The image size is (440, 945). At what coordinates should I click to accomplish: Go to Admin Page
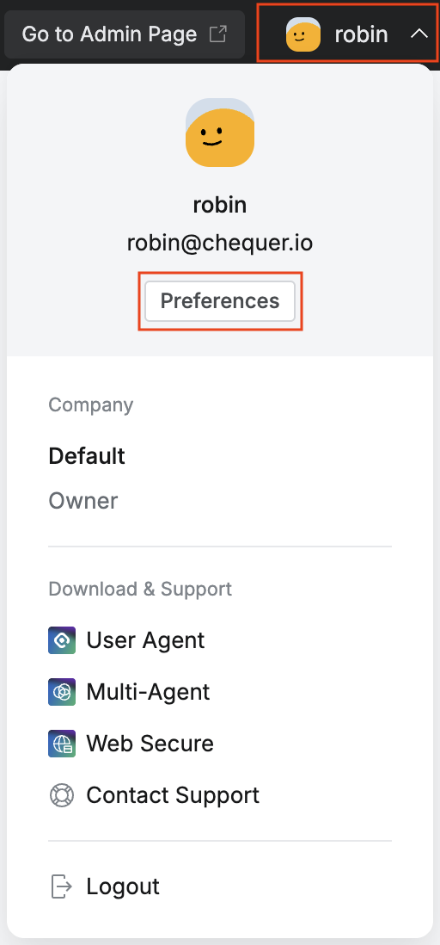(125, 34)
